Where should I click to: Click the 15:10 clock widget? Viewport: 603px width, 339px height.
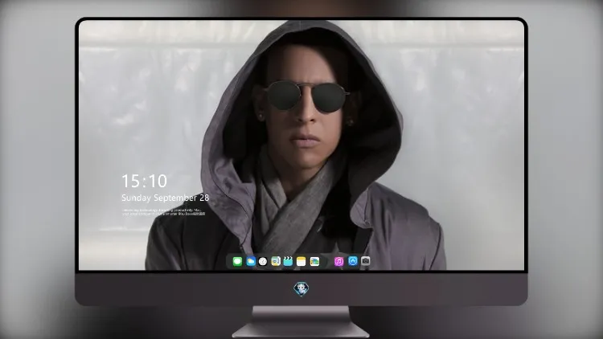144,181
